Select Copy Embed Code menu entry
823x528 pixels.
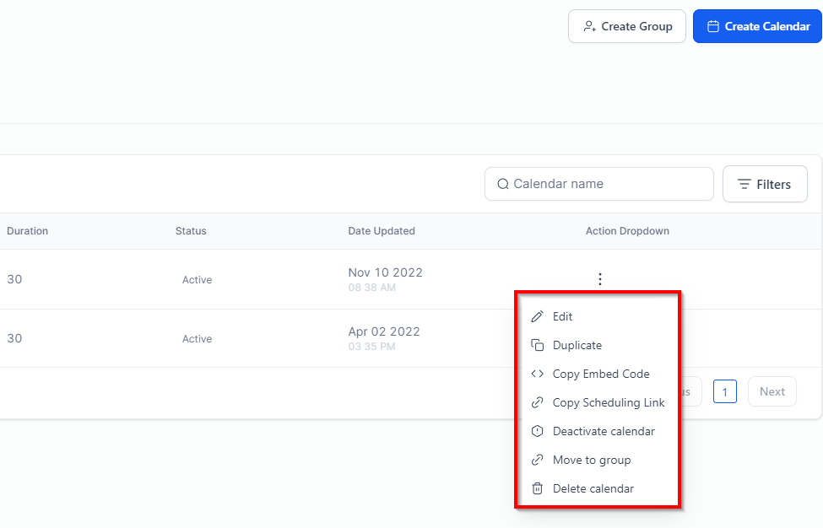click(x=598, y=374)
